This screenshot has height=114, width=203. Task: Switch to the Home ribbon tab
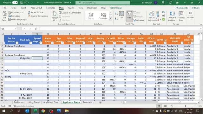pos(13,8)
